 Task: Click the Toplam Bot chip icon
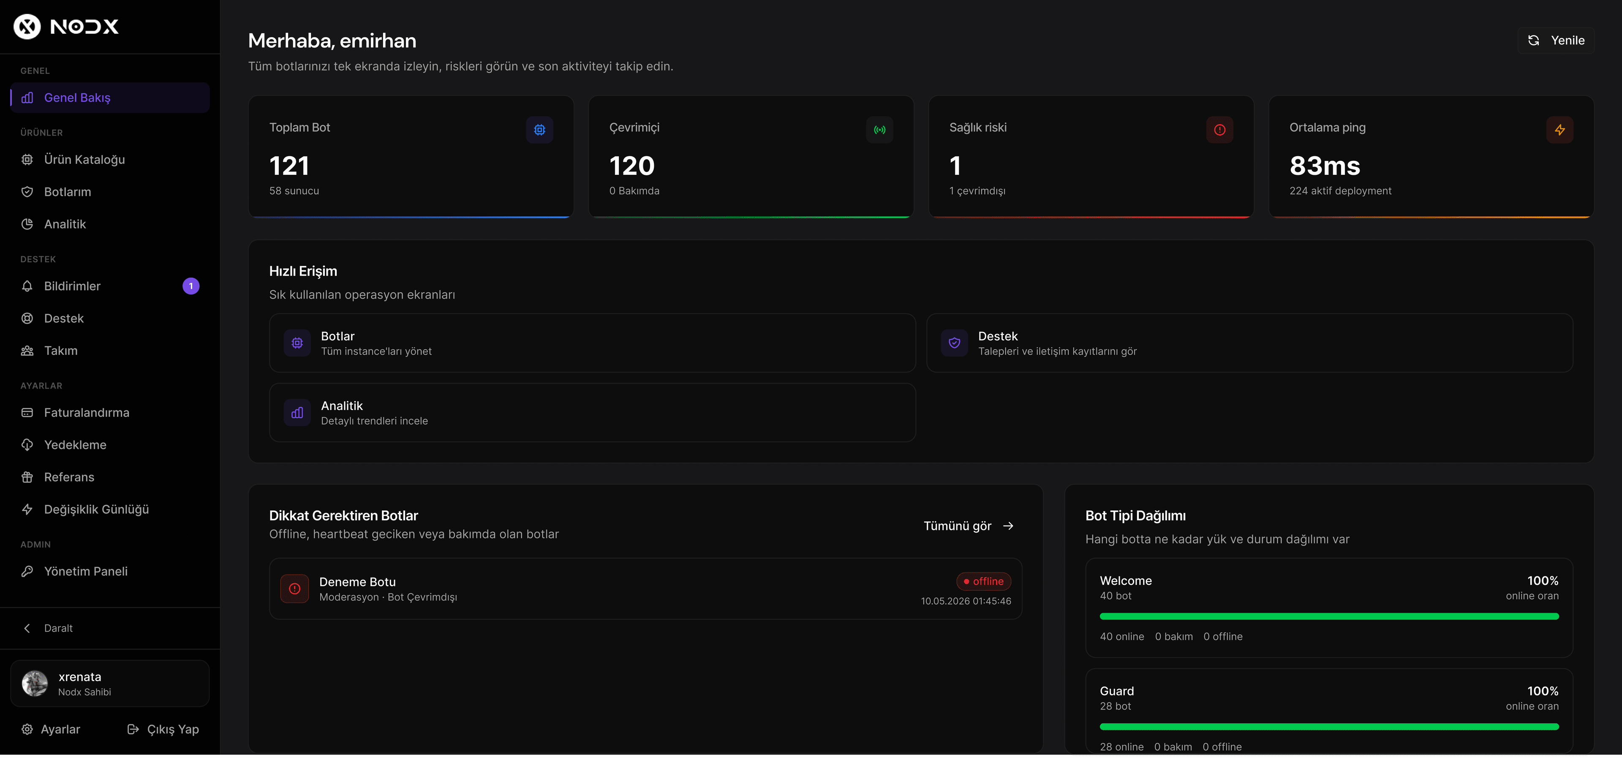[540, 130]
